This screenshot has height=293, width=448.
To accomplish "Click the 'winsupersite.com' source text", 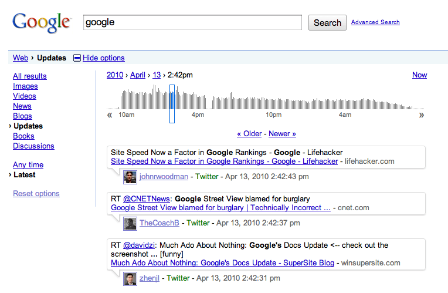I will [371, 263].
